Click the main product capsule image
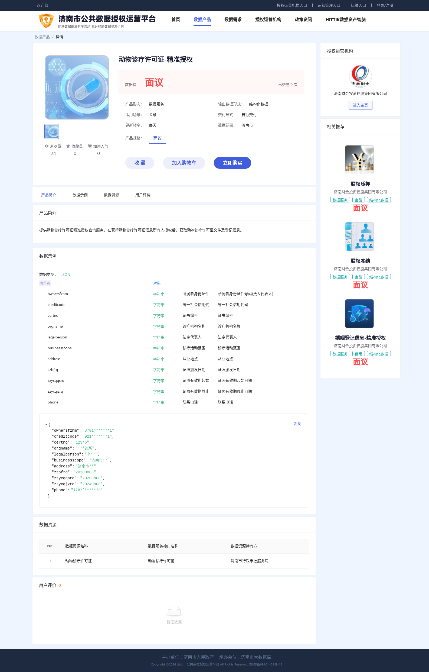 pyautogui.click(x=77, y=87)
